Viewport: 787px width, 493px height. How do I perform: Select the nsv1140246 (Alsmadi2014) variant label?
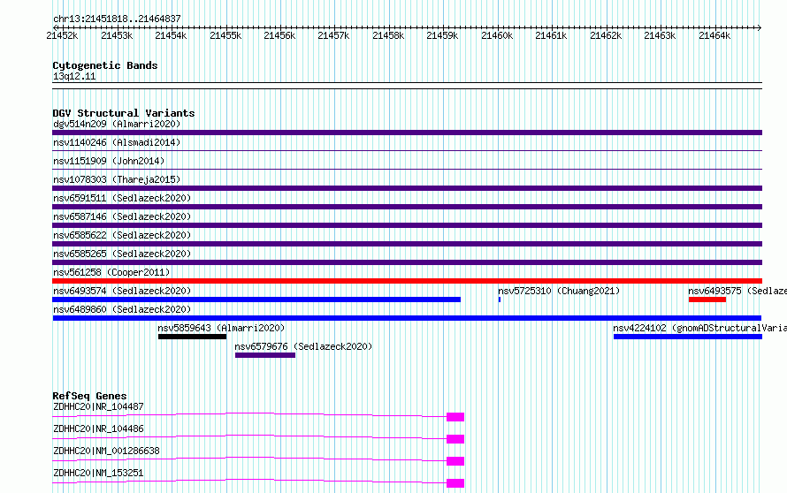click(117, 142)
